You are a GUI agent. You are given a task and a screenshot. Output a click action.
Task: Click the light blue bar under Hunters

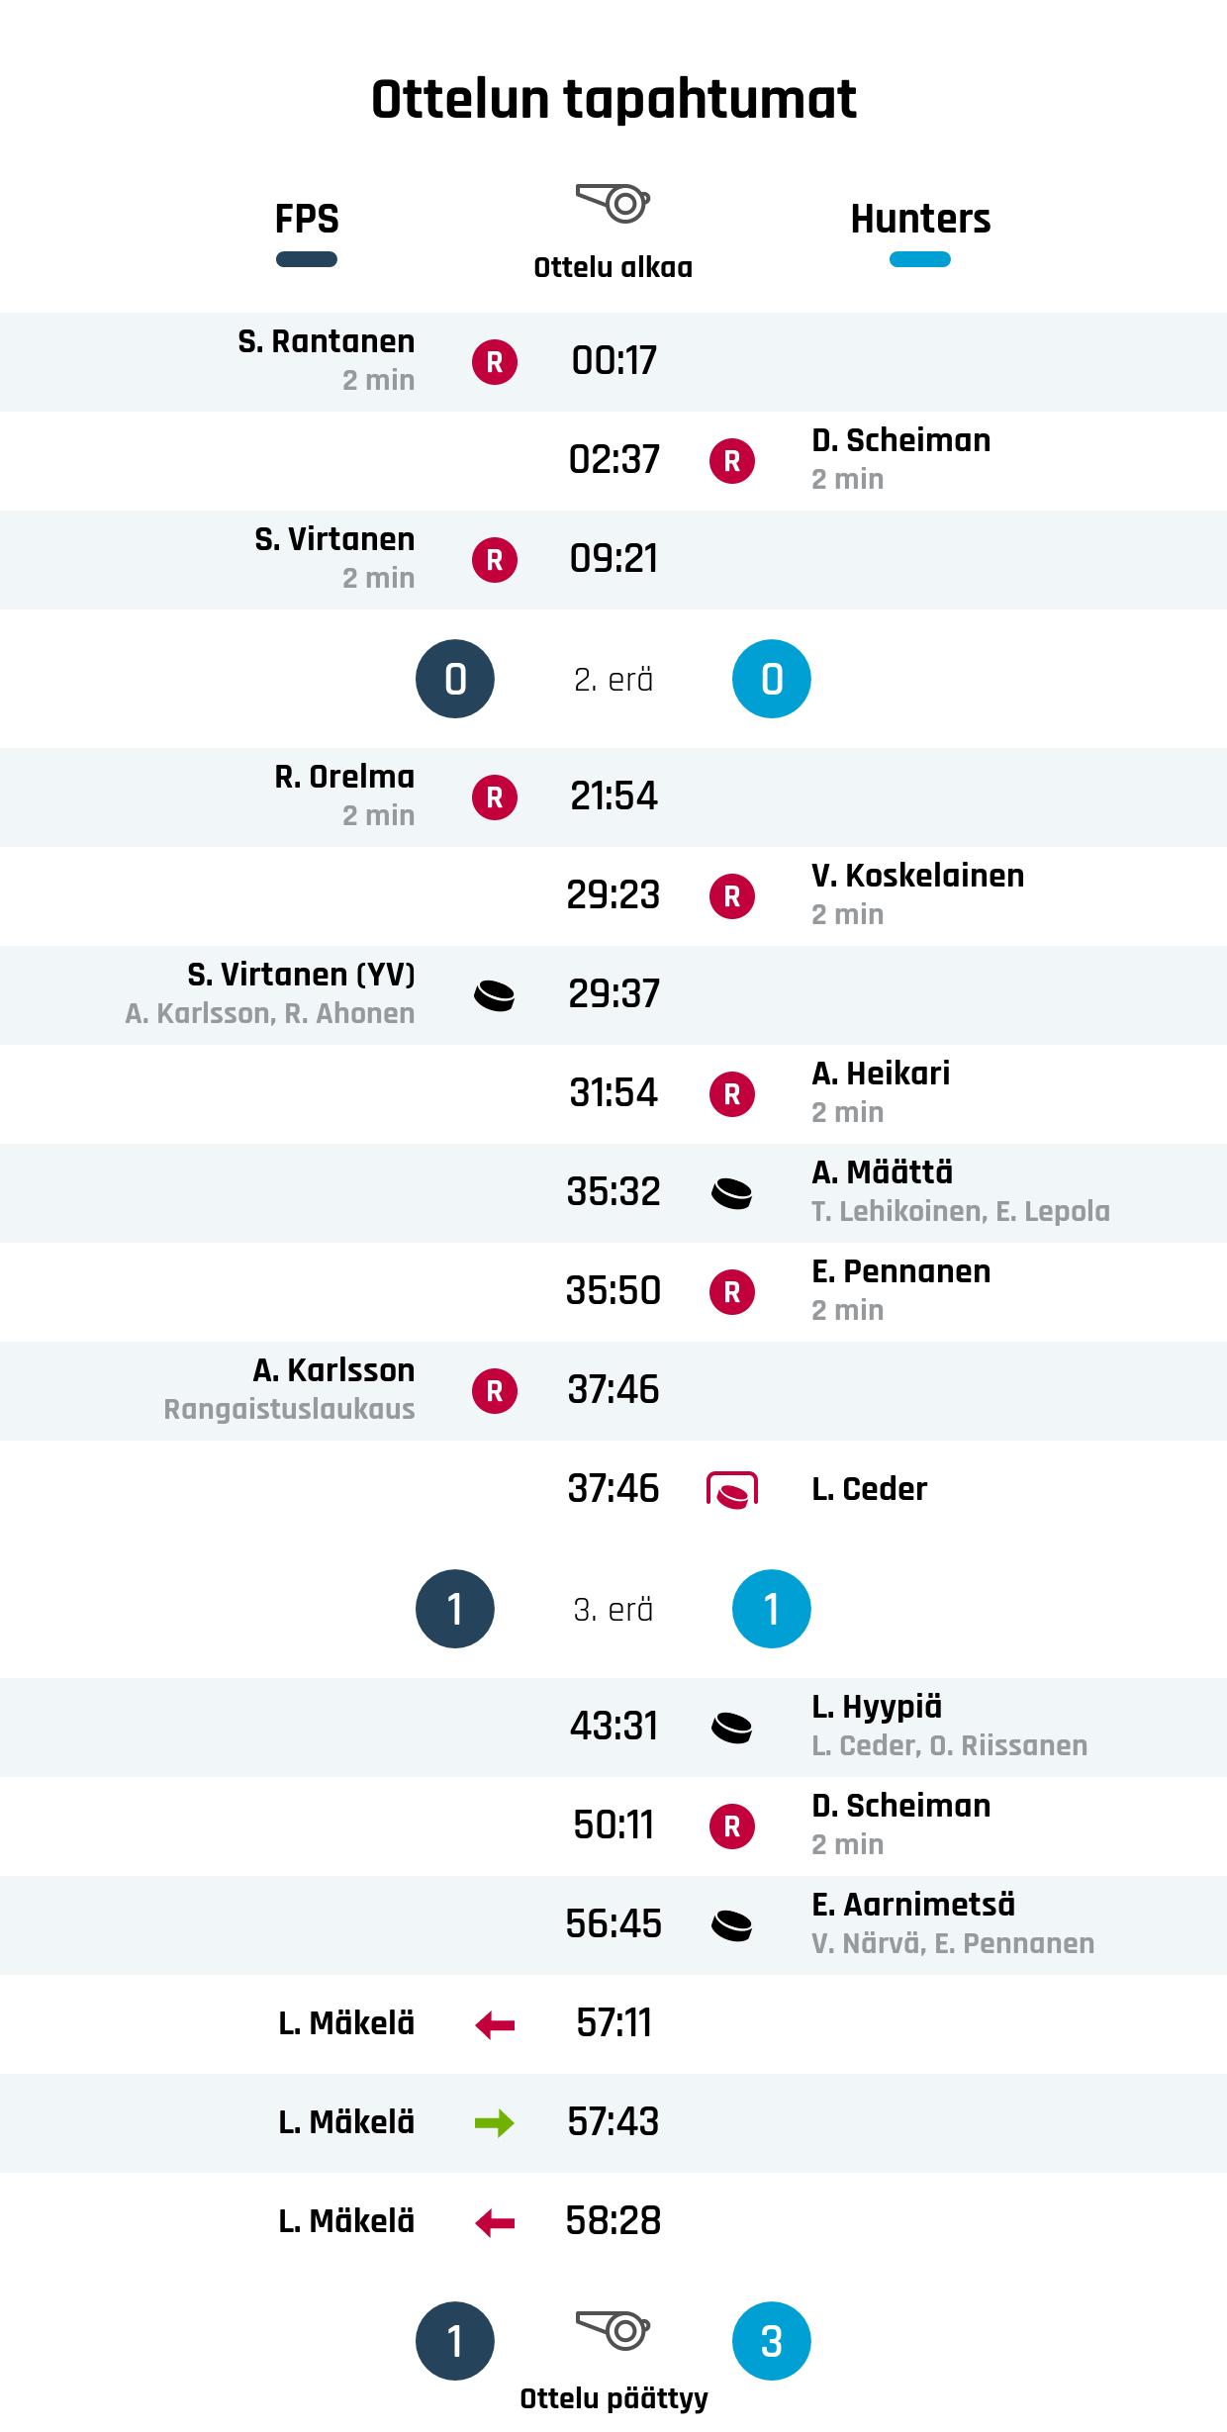(920, 259)
